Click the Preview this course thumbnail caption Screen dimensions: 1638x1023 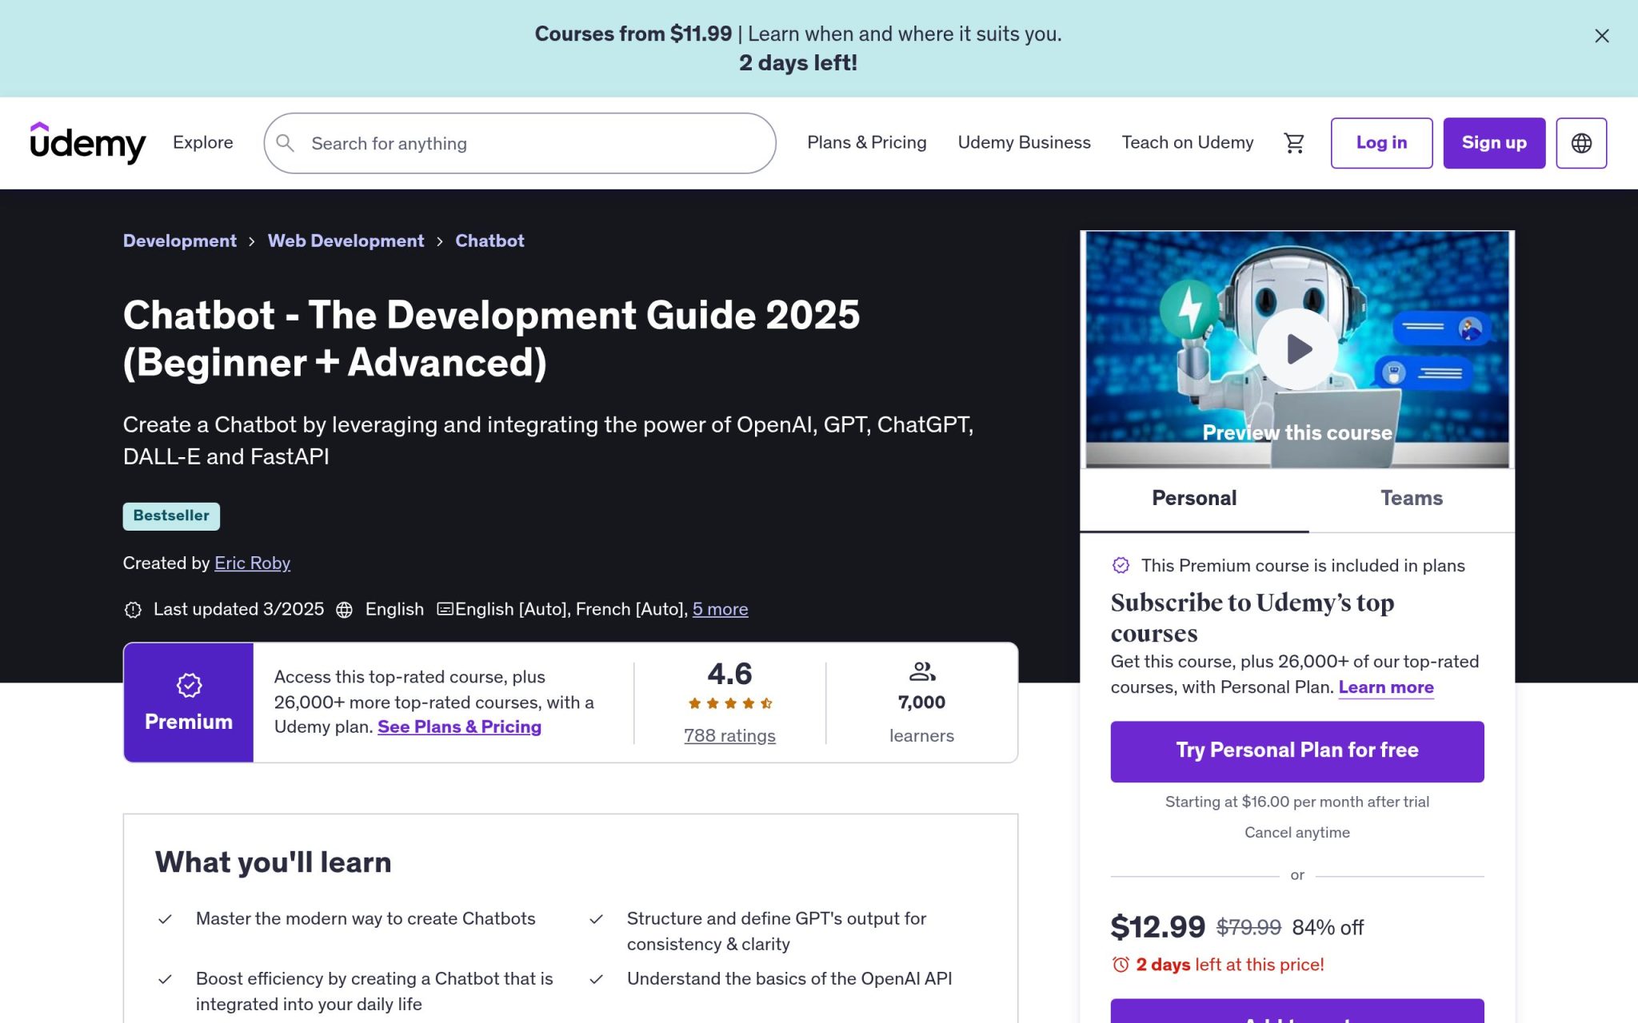(1297, 432)
